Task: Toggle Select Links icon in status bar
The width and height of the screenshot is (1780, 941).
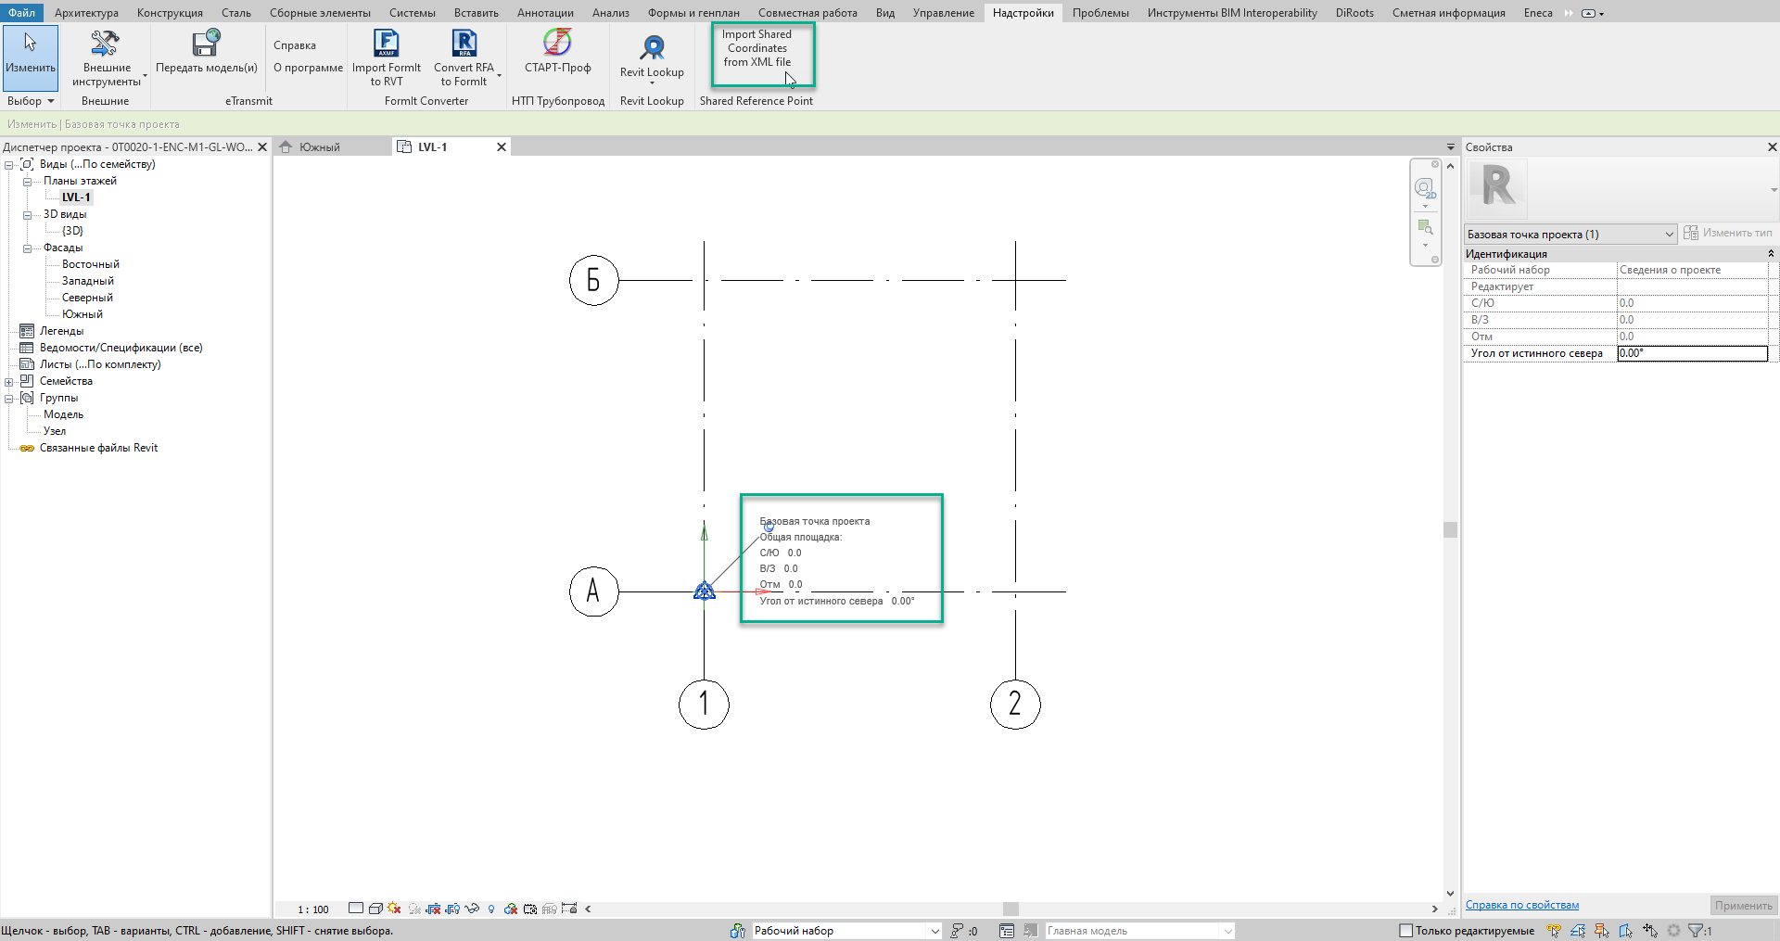Action: (1554, 931)
